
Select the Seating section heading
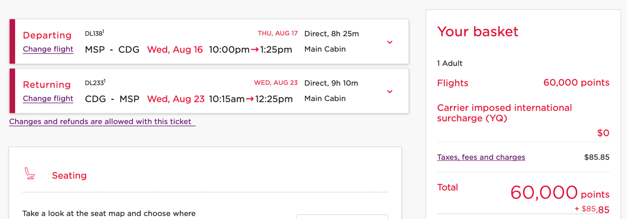point(69,176)
